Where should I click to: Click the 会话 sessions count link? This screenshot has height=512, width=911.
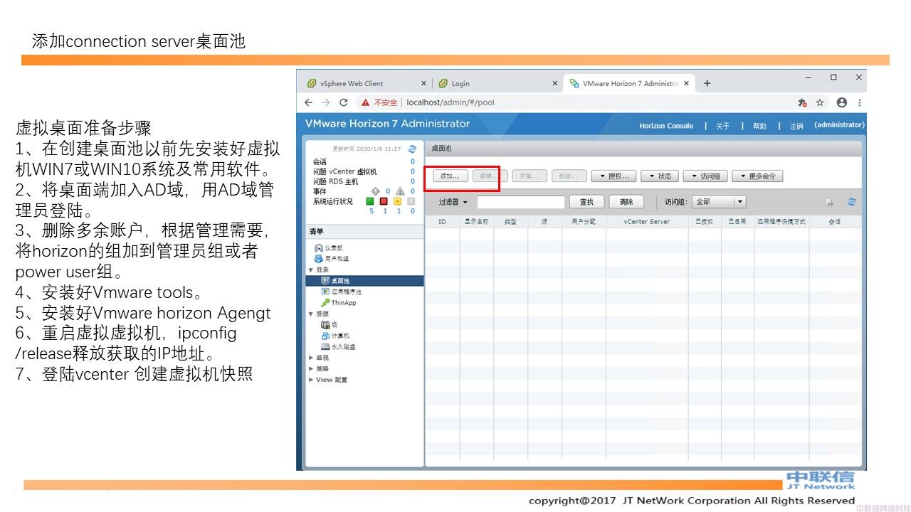pos(412,161)
